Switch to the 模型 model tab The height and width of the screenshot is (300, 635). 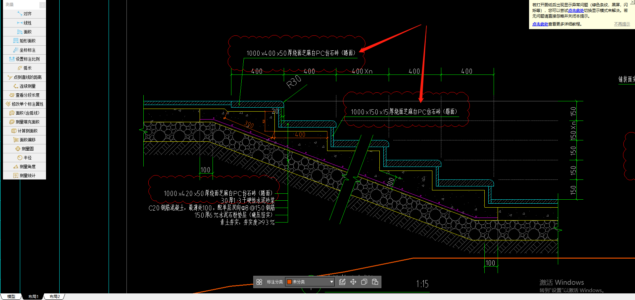[x=11, y=296]
